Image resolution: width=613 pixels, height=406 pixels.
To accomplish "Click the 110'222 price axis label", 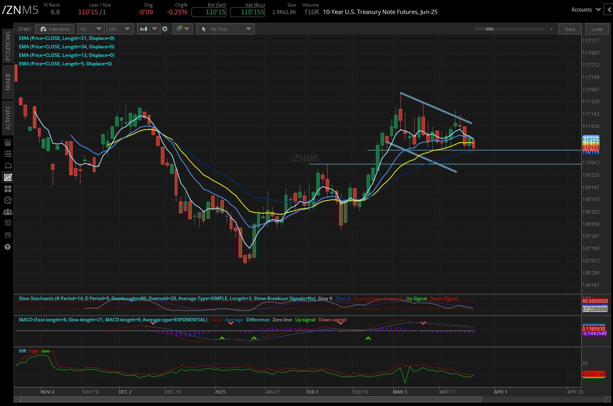I will 591,140.
